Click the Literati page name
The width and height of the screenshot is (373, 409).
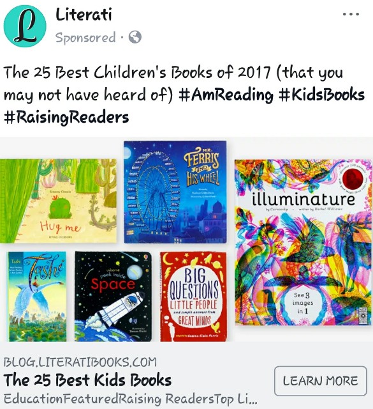[x=84, y=15]
